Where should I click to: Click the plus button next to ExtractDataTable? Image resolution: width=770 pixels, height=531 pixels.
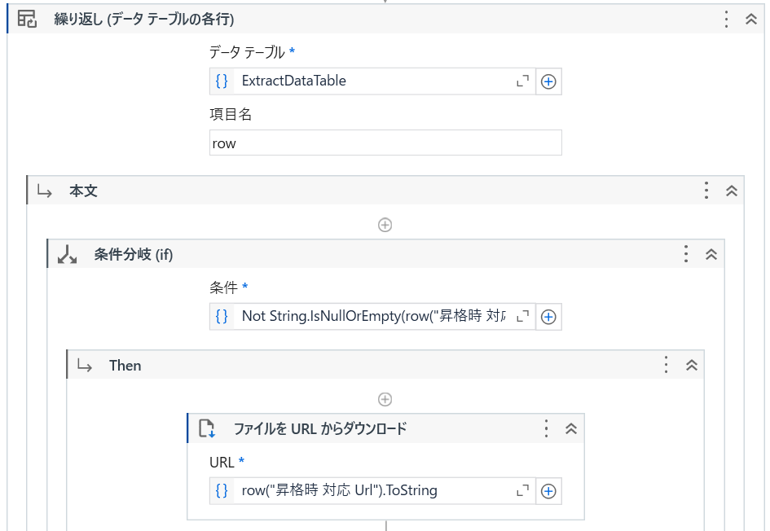coord(548,81)
